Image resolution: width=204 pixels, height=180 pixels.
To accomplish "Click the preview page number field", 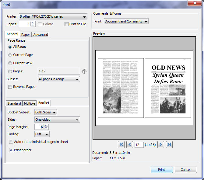I will (x=139, y=145).
